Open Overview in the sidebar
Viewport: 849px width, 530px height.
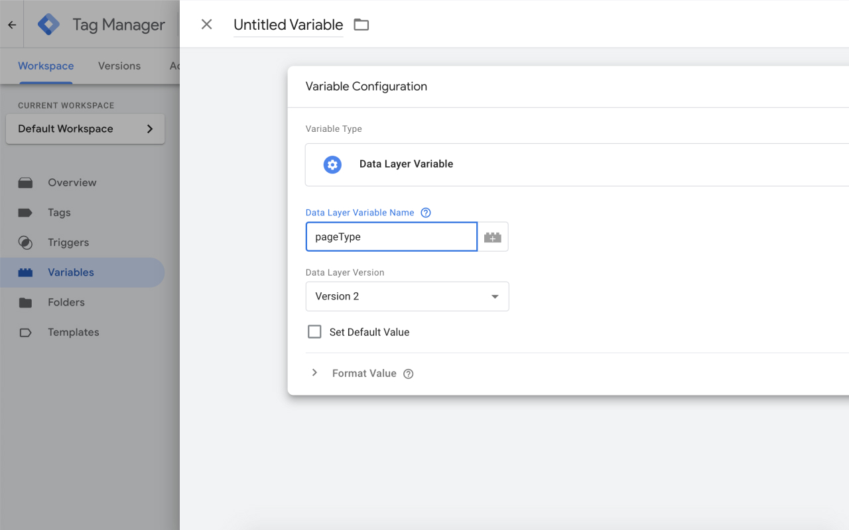point(72,182)
